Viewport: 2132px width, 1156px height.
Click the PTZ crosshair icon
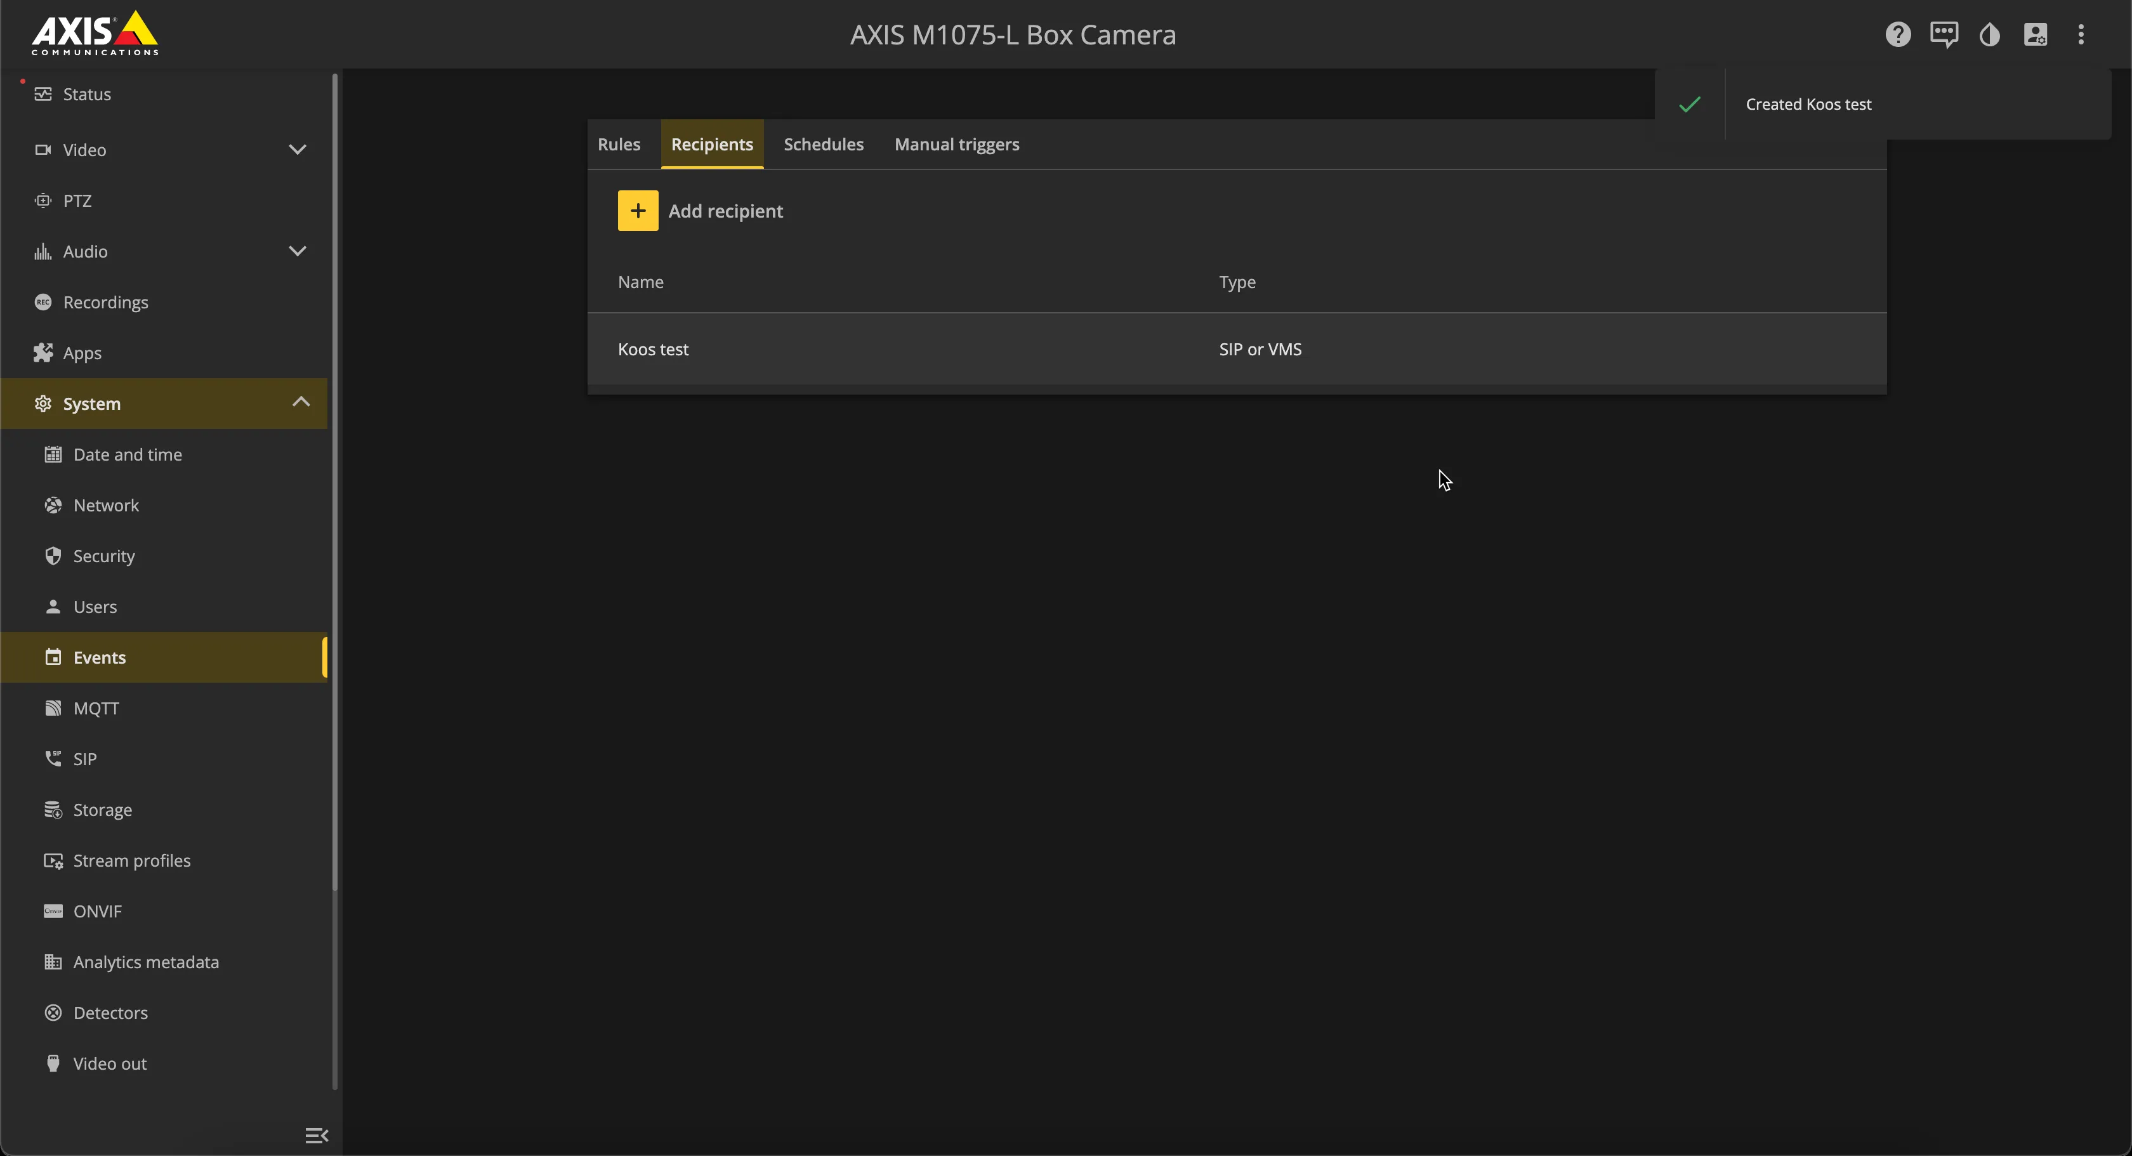click(43, 200)
